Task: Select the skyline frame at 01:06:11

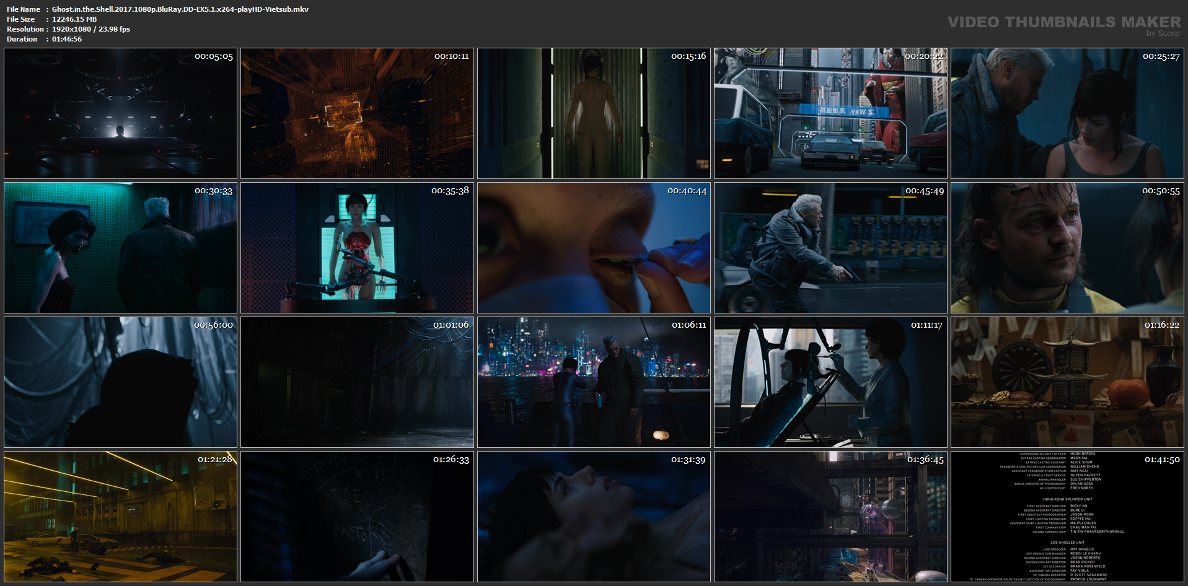Action: pyautogui.click(x=594, y=382)
